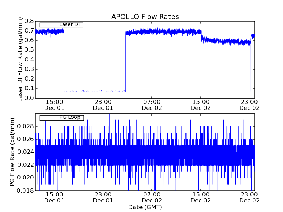
Task: Click the 0.026 tick on PG axis
Action: click(25, 139)
